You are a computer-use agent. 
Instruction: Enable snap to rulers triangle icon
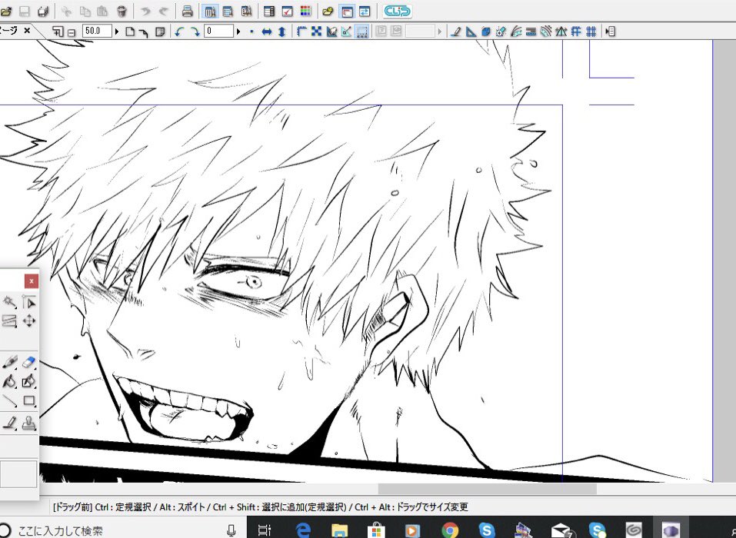coord(471,32)
